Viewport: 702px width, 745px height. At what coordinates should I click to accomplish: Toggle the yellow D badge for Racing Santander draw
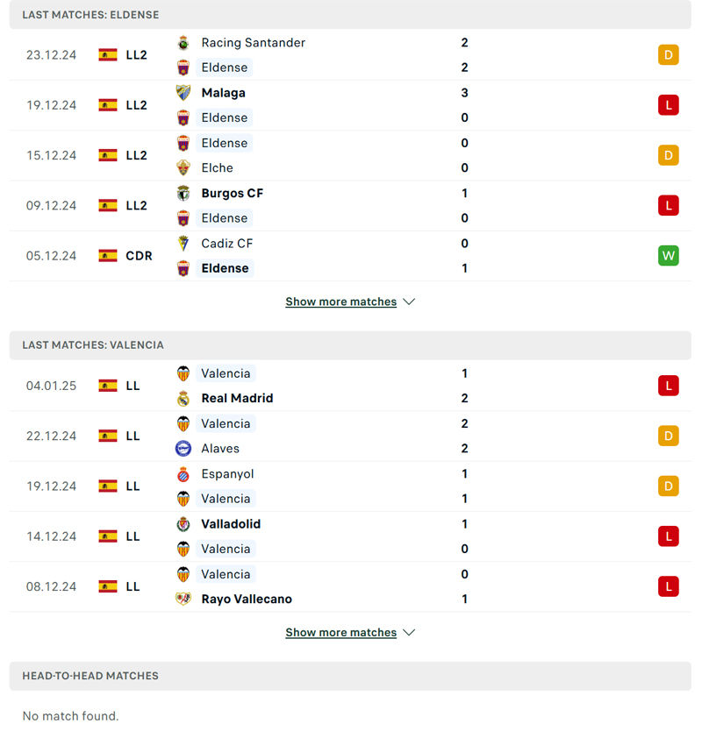point(668,54)
